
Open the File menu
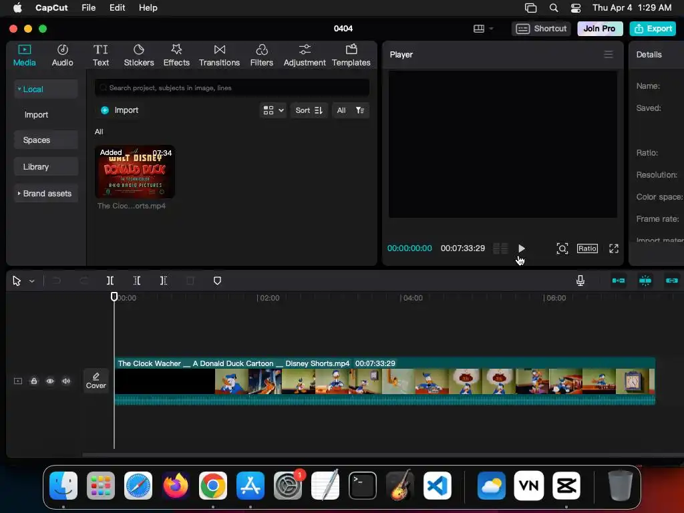(89, 7)
